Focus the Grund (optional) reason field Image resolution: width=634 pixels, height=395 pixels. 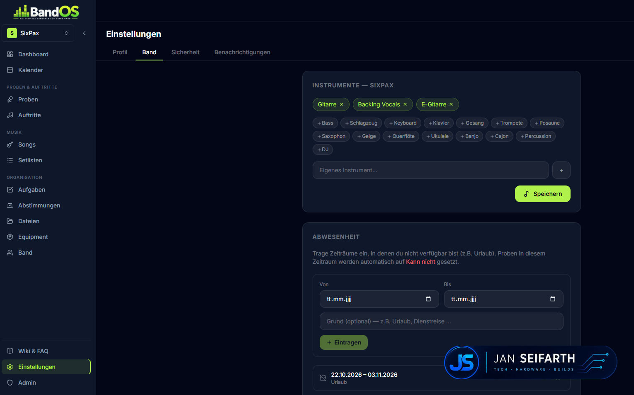point(441,321)
